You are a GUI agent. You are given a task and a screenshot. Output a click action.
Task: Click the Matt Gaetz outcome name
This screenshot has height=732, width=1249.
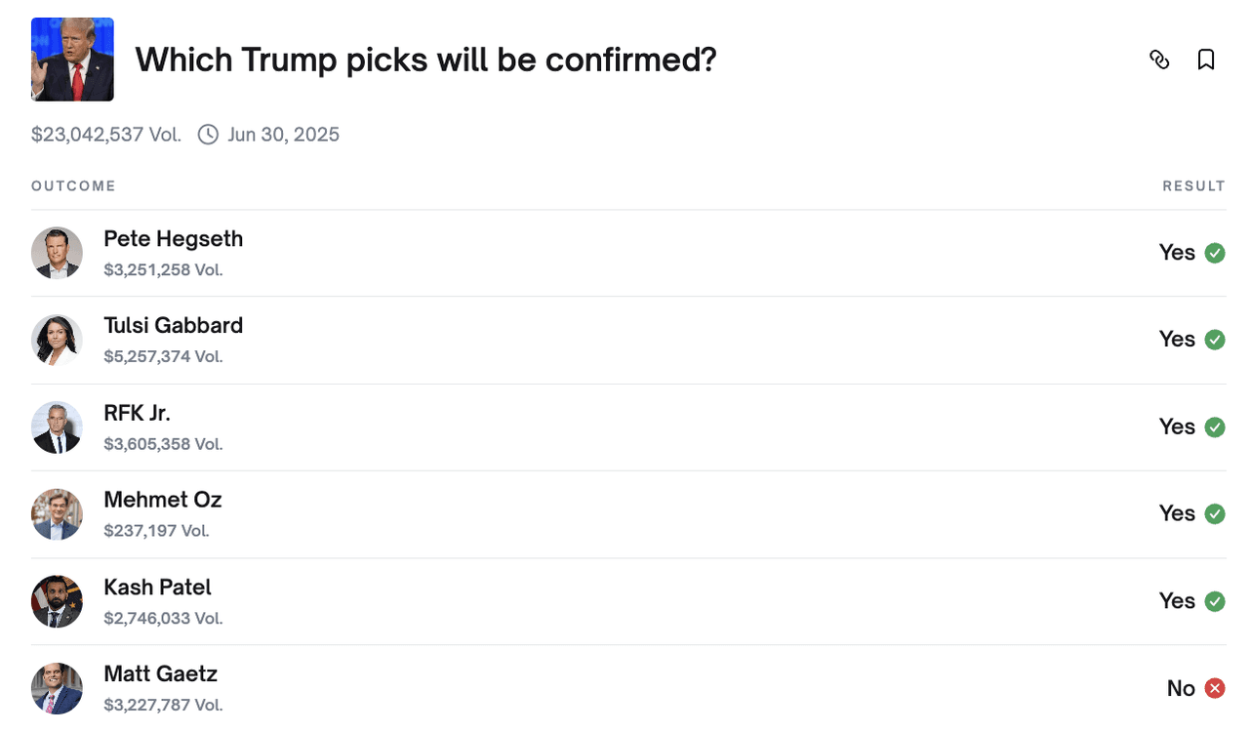click(160, 674)
